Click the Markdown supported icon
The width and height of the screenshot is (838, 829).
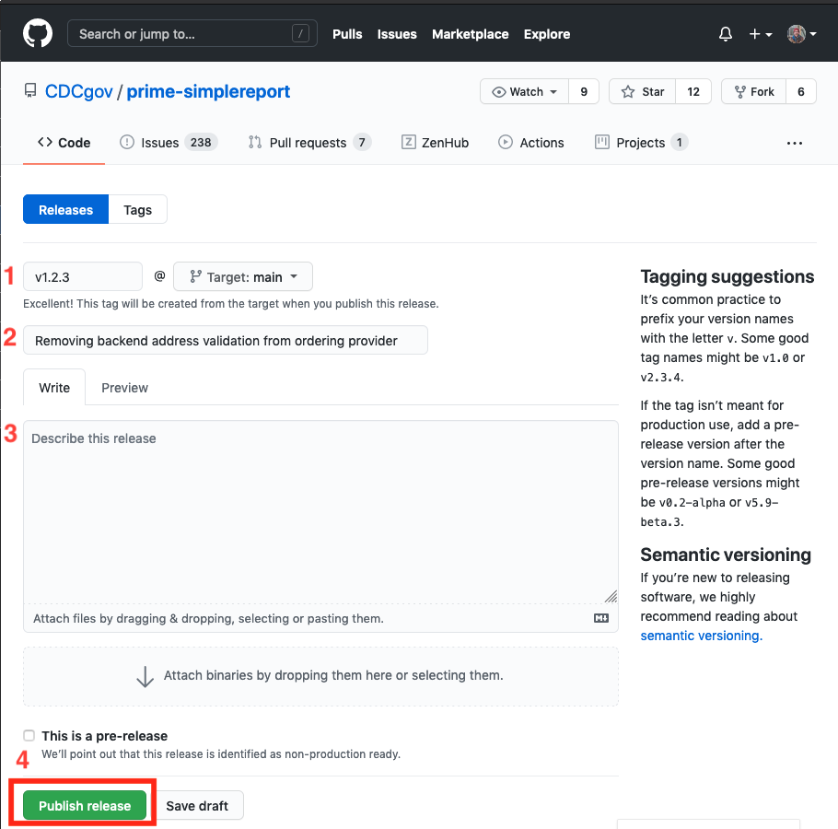point(601,618)
